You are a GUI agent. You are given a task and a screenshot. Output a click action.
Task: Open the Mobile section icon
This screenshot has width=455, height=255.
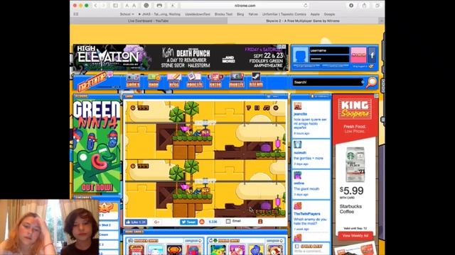pyautogui.click(x=236, y=81)
